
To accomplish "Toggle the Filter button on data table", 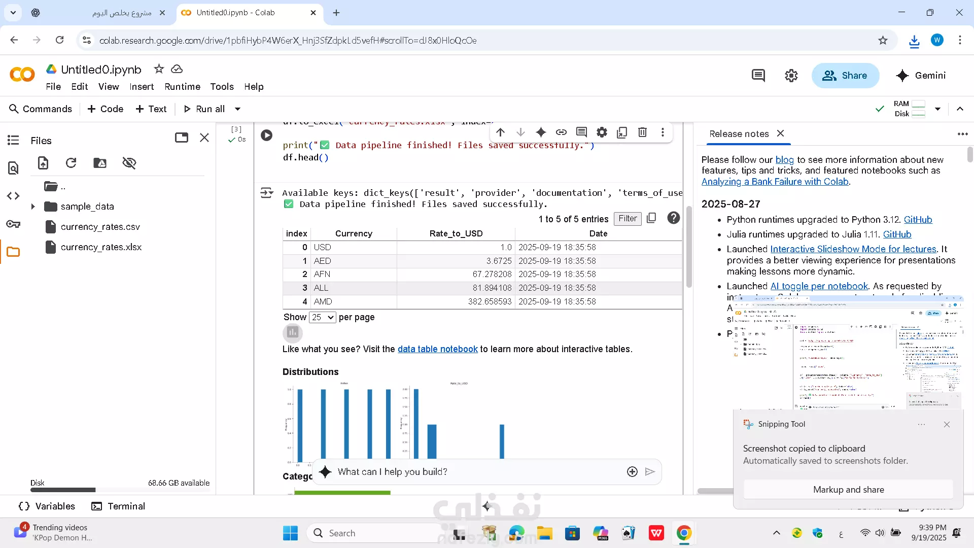I will [628, 219].
